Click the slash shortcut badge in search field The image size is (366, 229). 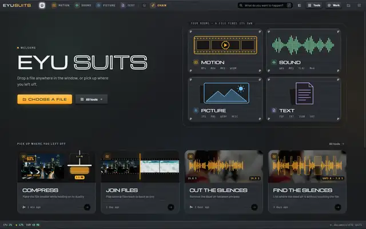pyautogui.click(x=289, y=5)
